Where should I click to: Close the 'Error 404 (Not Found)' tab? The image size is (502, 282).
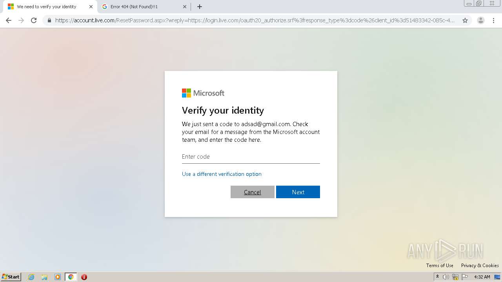185,7
